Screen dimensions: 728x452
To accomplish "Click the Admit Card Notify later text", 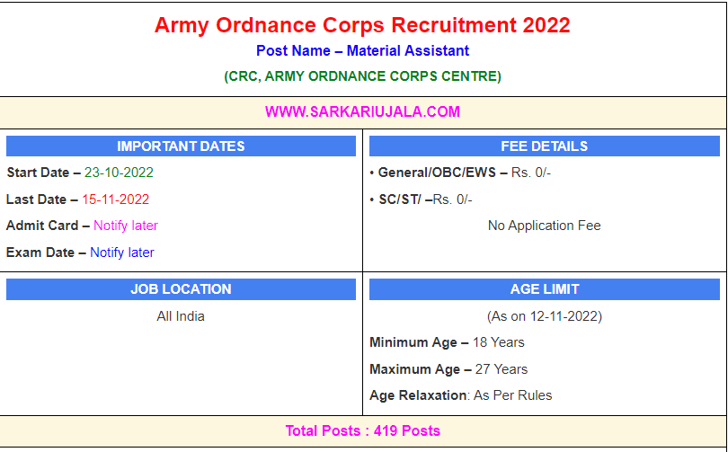I will coord(126,226).
